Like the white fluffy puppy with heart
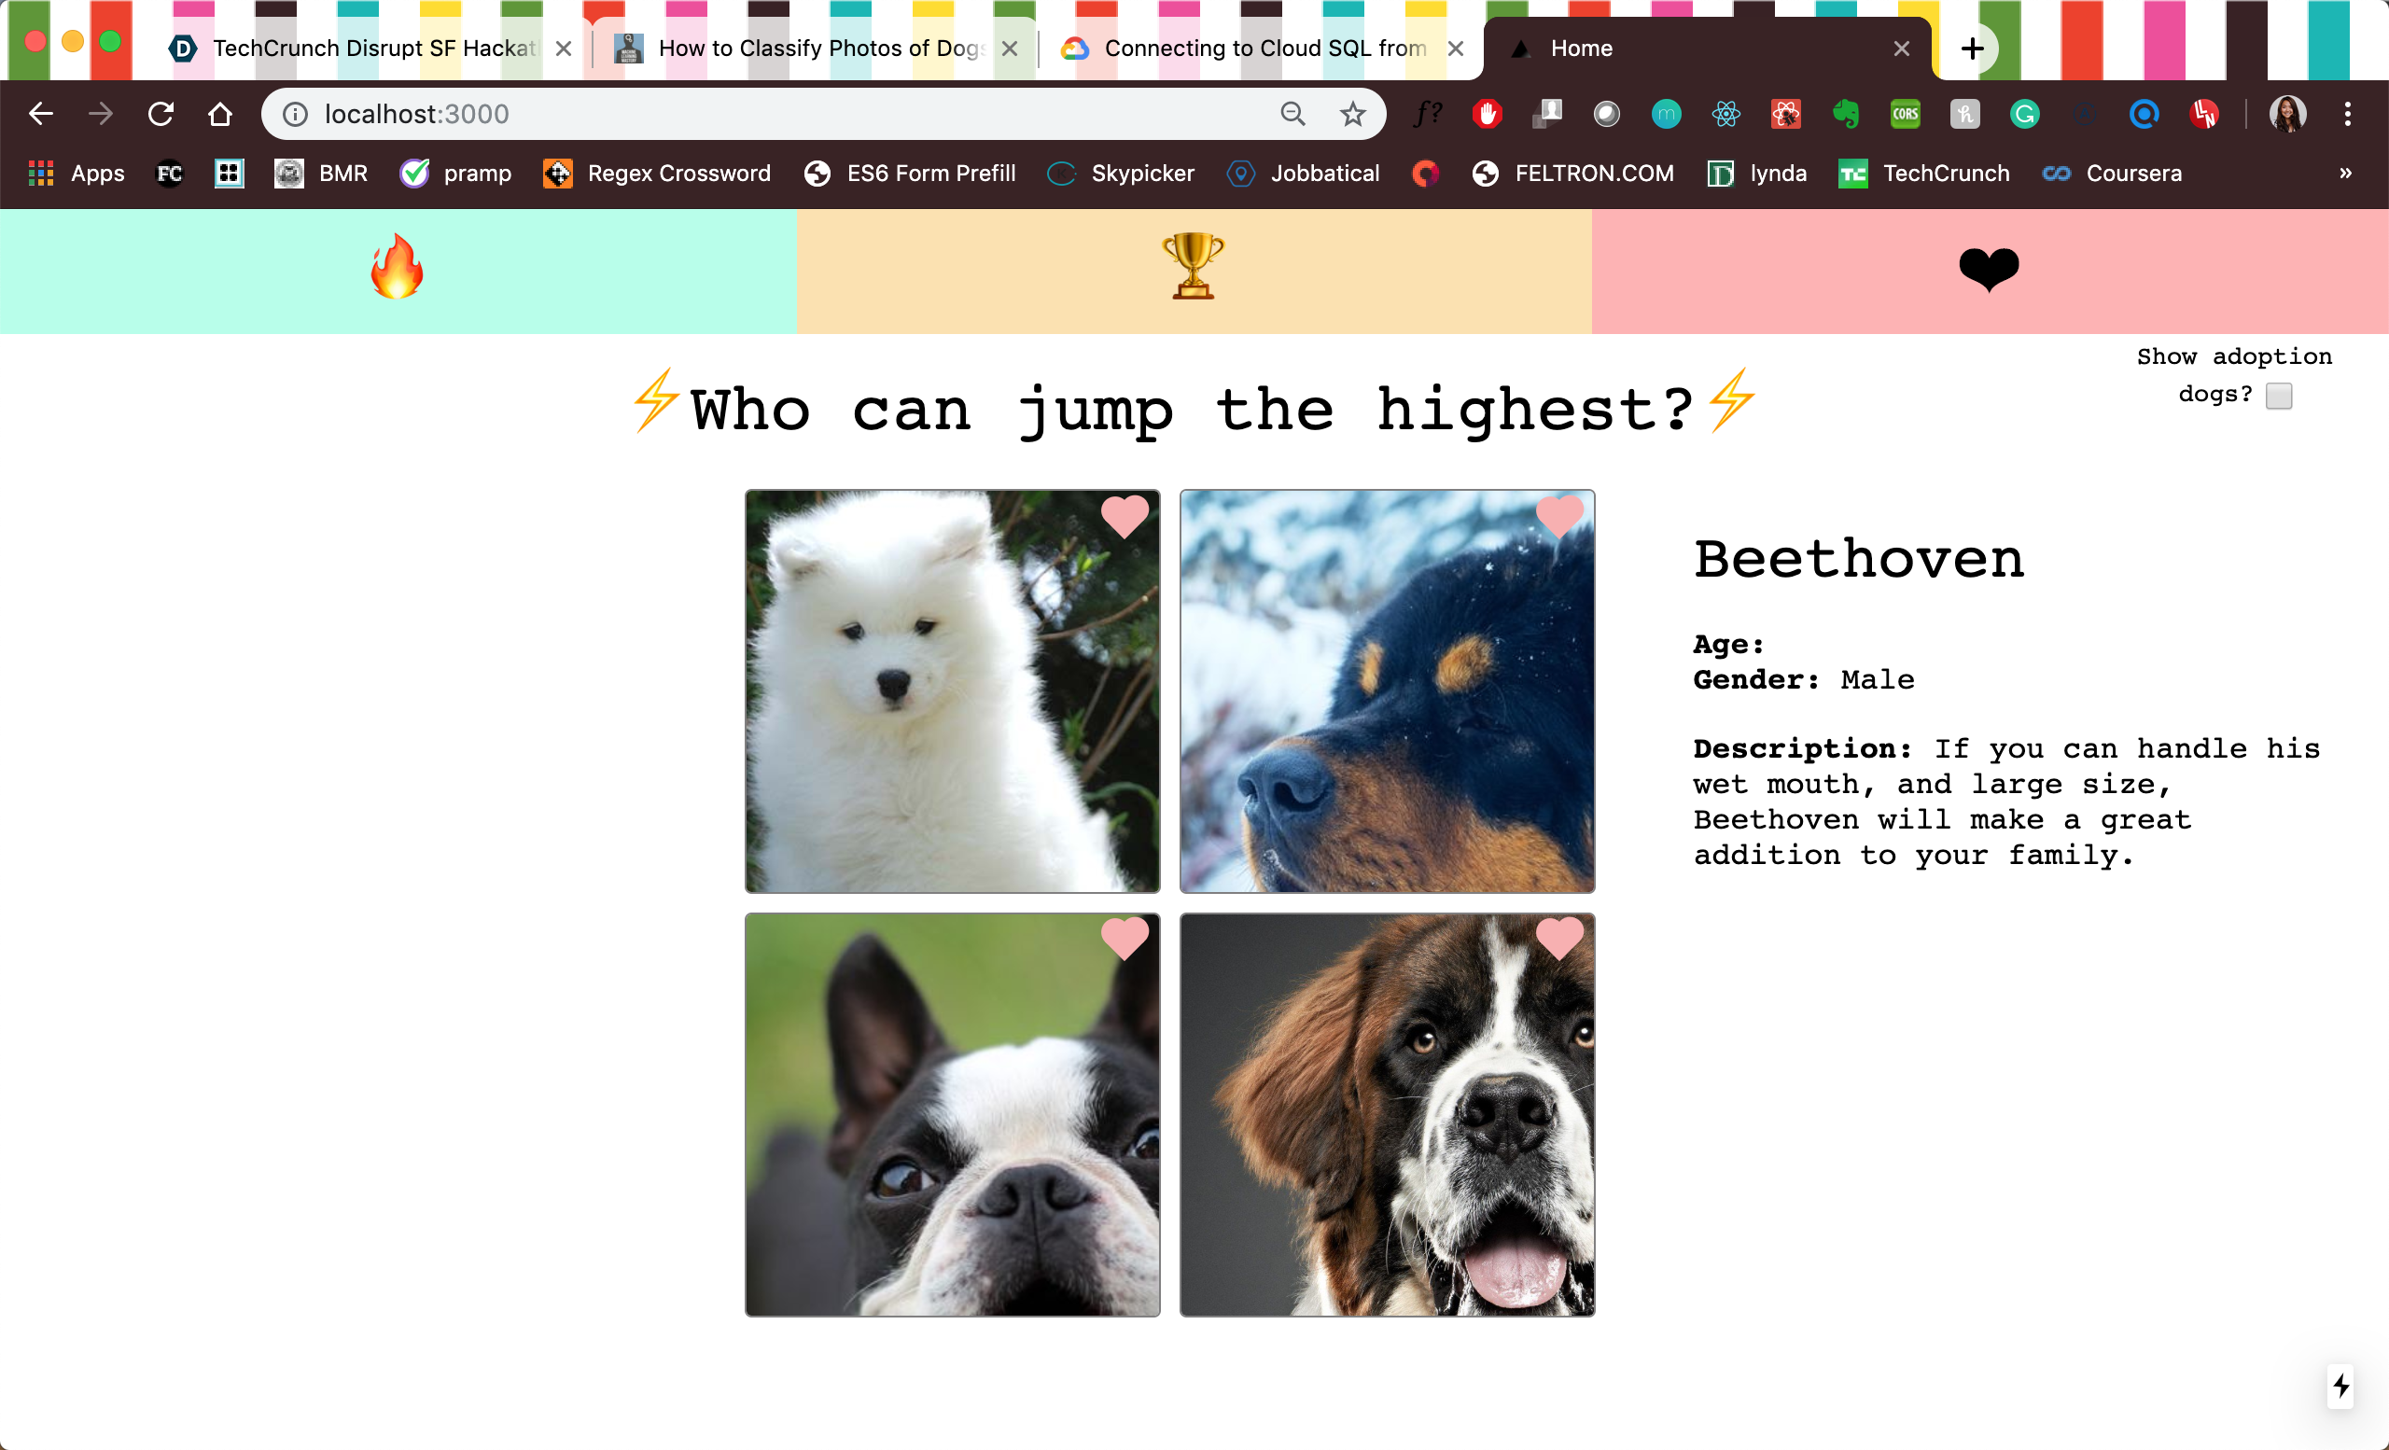 (1125, 516)
